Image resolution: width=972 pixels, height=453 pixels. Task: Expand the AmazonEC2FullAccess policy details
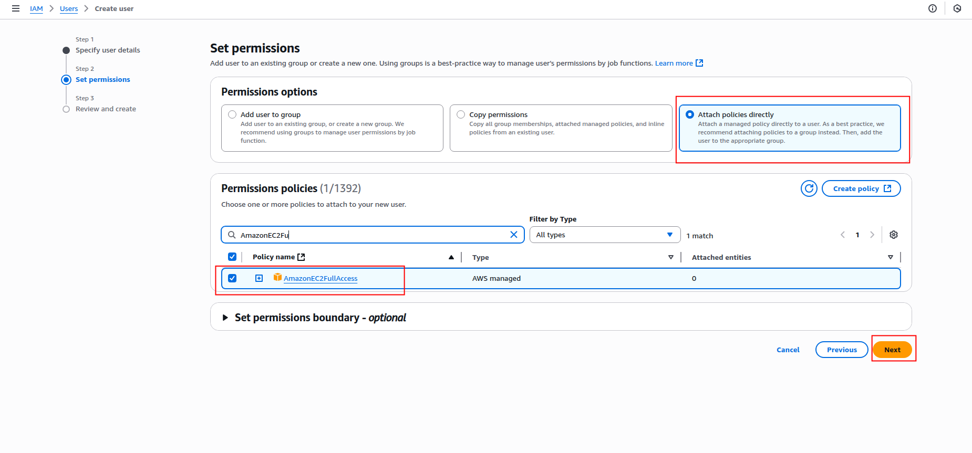tap(259, 278)
